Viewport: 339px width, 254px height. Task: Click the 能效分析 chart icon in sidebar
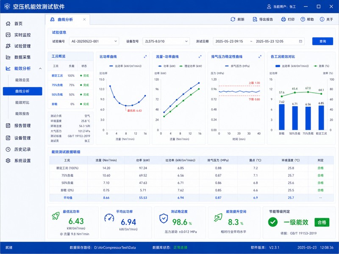coord(8,69)
